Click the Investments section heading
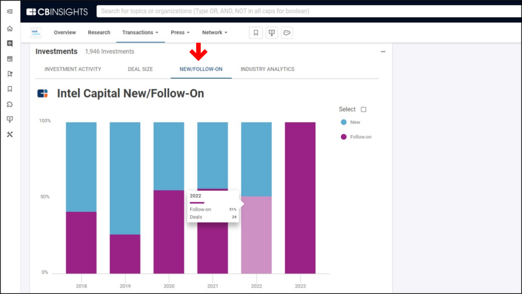Screen dimensions: 522x294 56,52
